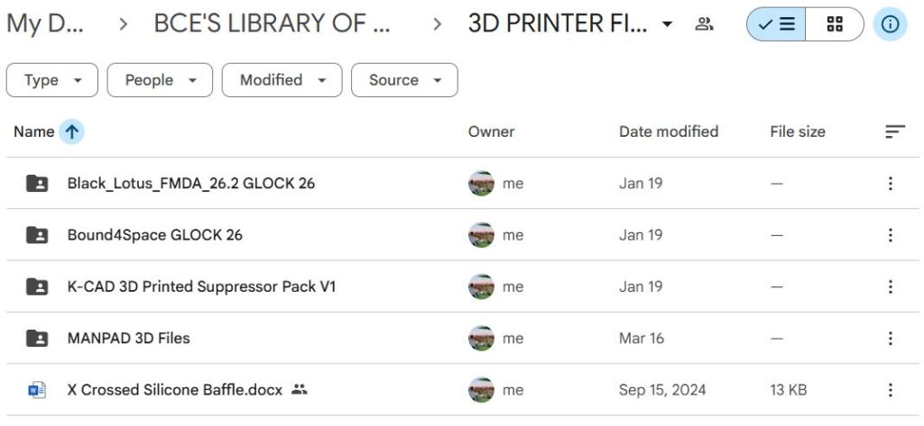This screenshot has width=924, height=426.
Task: Reverse the Name sort direction arrow
Action: coord(72,131)
